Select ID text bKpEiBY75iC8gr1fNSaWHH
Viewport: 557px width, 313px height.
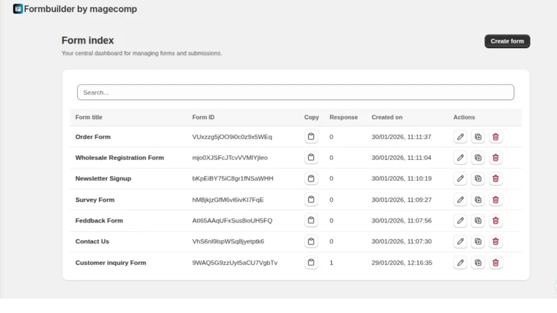tap(233, 179)
